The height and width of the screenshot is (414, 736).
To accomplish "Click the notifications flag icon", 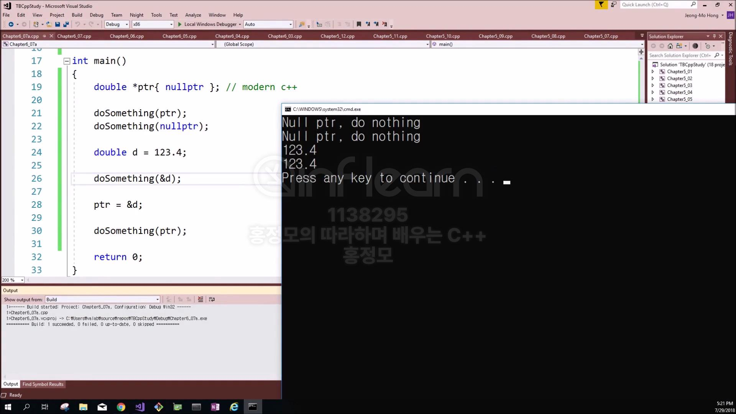I will [601, 5].
